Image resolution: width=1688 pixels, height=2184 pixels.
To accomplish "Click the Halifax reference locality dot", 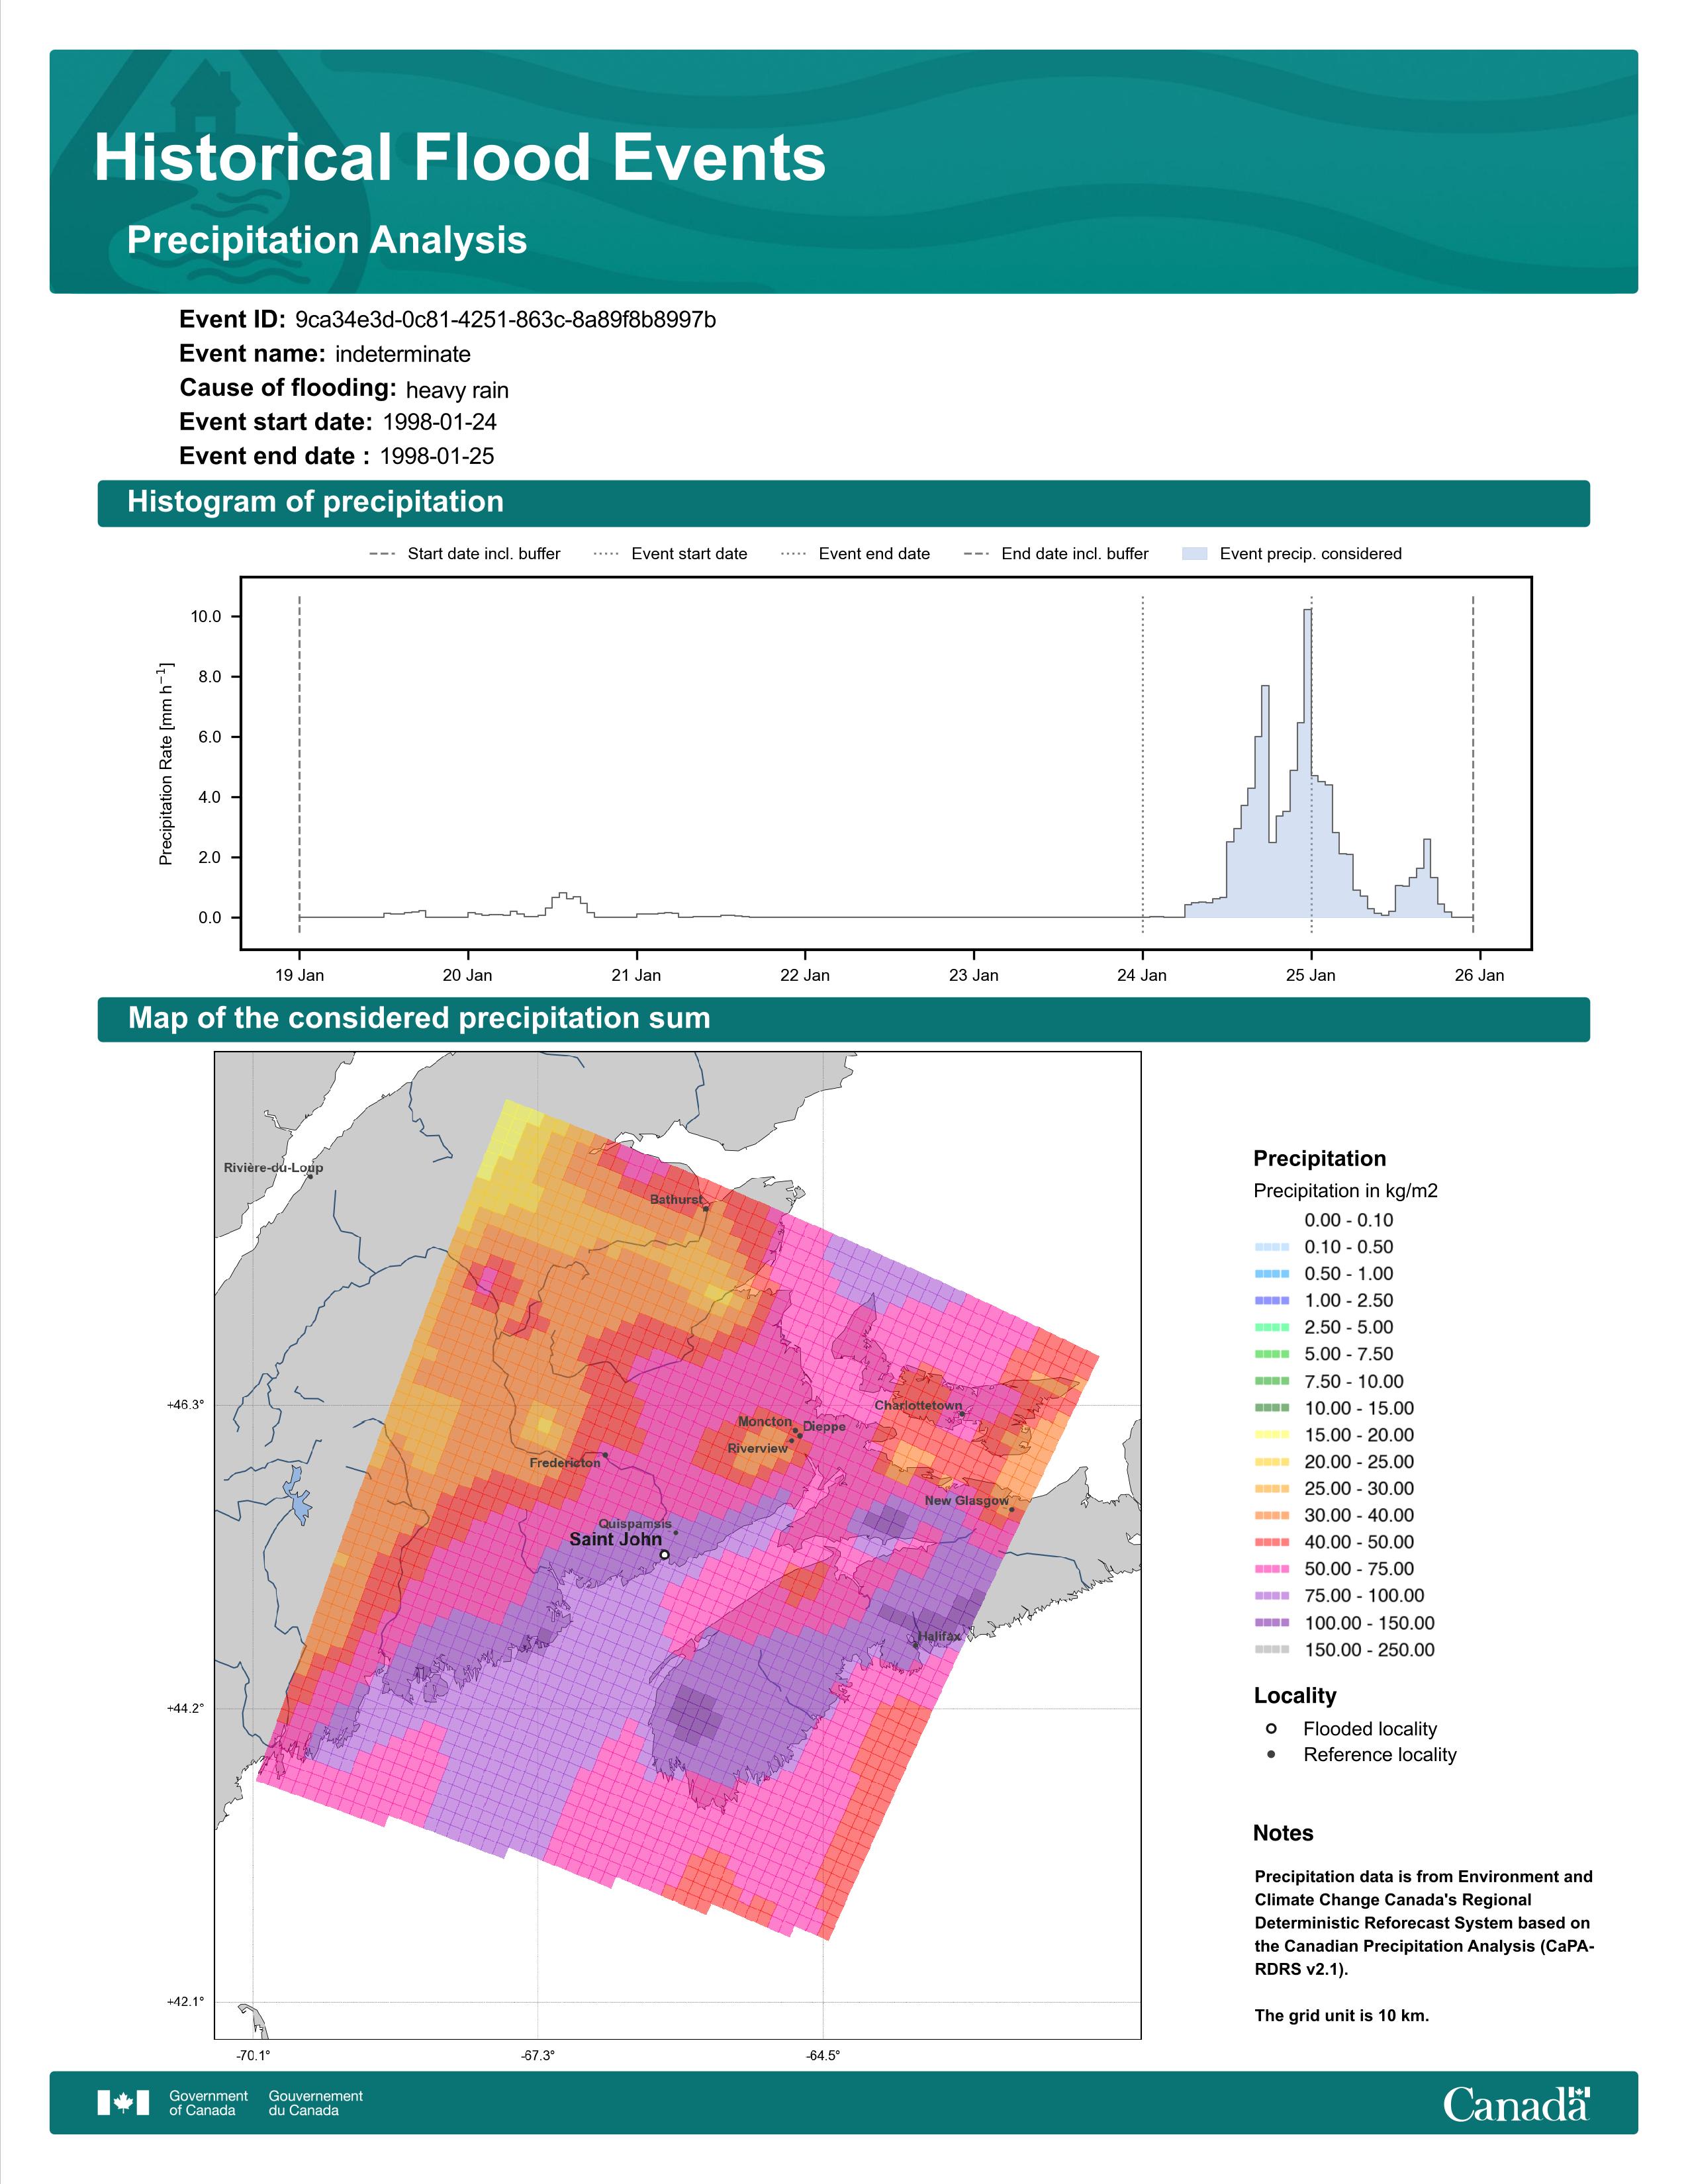I will coord(915,1645).
